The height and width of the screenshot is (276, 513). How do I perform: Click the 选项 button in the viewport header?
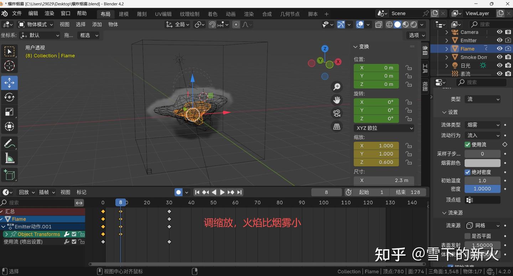tap(415, 35)
